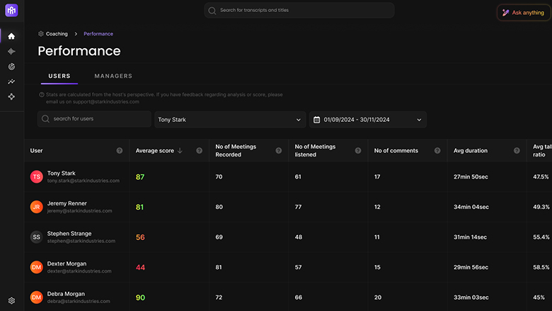Click help icon next to Avg duration
The height and width of the screenshot is (311, 552).
517,151
